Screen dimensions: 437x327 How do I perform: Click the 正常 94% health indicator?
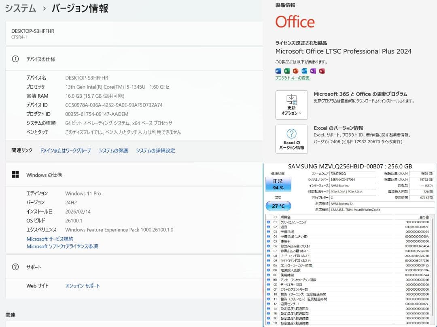278,183
